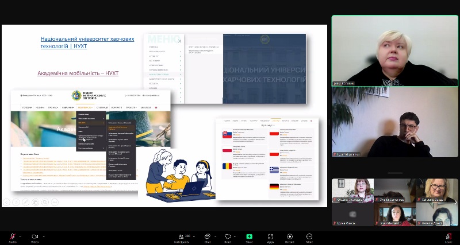This screenshot has height=245, width=460.
Task: Go to next slide arrow in presentation
Action: click(16, 202)
